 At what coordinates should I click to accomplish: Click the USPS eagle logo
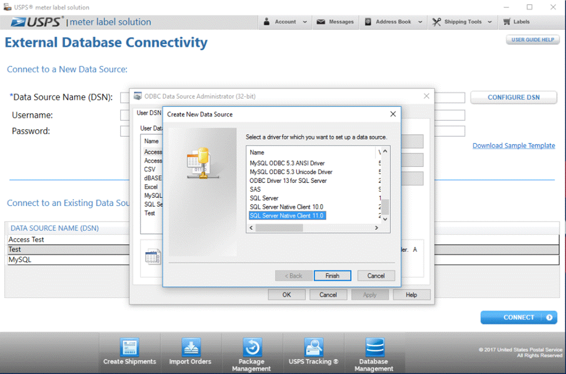pos(18,22)
